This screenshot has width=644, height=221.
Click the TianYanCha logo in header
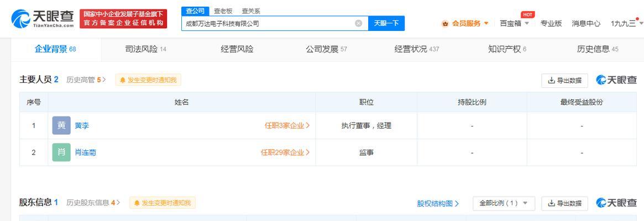pyautogui.click(x=43, y=18)
